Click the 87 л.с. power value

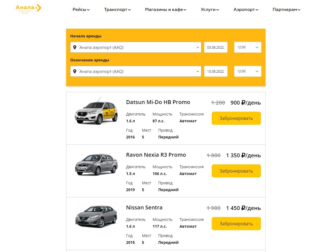(158, 121)
